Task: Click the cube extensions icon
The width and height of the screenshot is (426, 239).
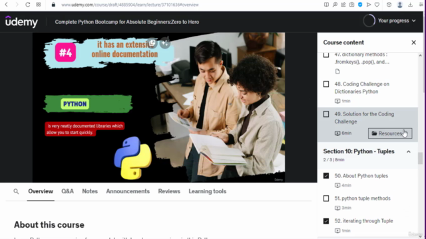Action: 389,5
